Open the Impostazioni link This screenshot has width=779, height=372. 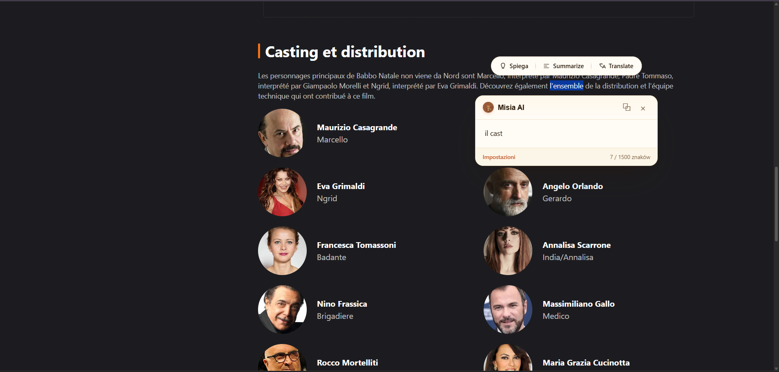[499, 157]
